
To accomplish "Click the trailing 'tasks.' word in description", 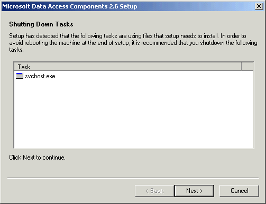I will pyautogui.click(x=16, y=50).
